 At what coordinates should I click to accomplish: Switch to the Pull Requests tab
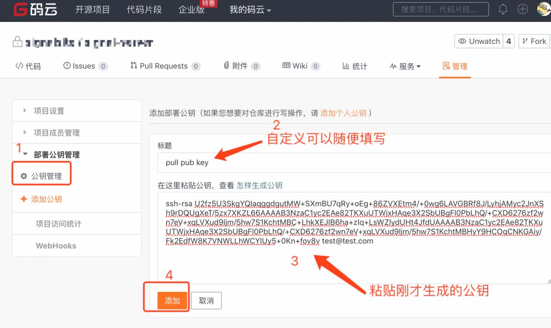click(164, 66)
